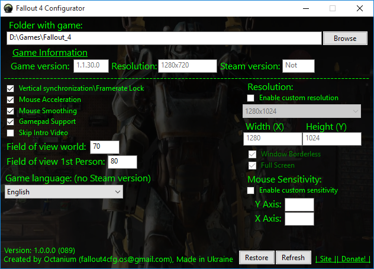Toggle the Window Borderless checkbox
This screenshot has width=374, height=269.
coord(252,154)
